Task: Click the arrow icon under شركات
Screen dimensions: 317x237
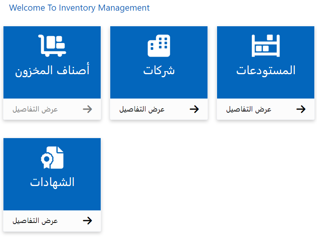Action: (195, 109)
